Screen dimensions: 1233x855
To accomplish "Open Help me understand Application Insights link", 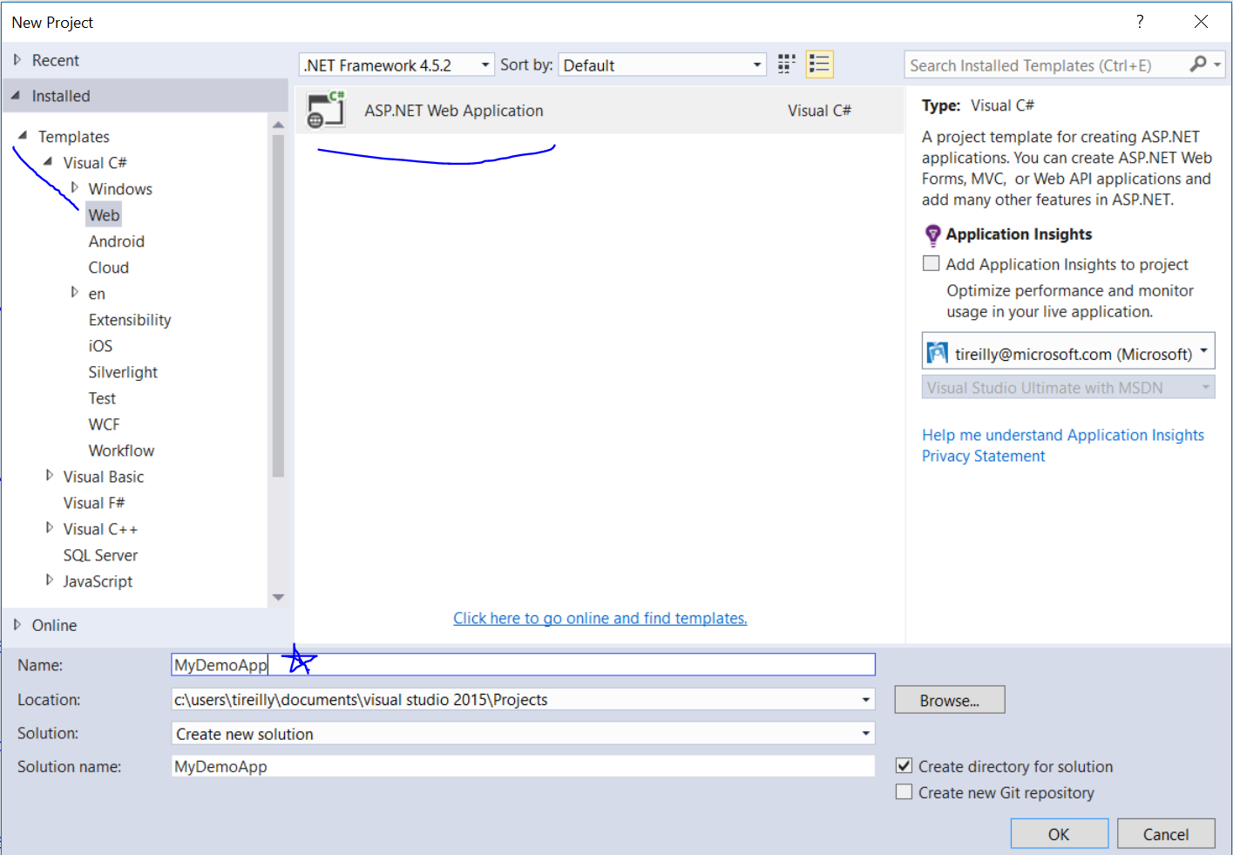I will (1063, 435).
